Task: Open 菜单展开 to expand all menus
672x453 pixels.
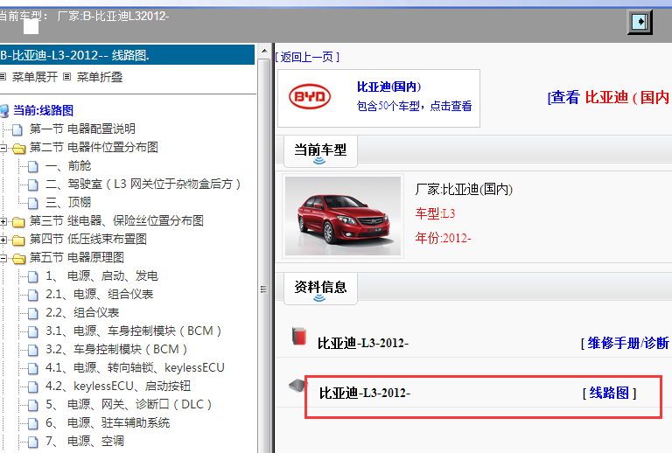Action: [35, 77]
